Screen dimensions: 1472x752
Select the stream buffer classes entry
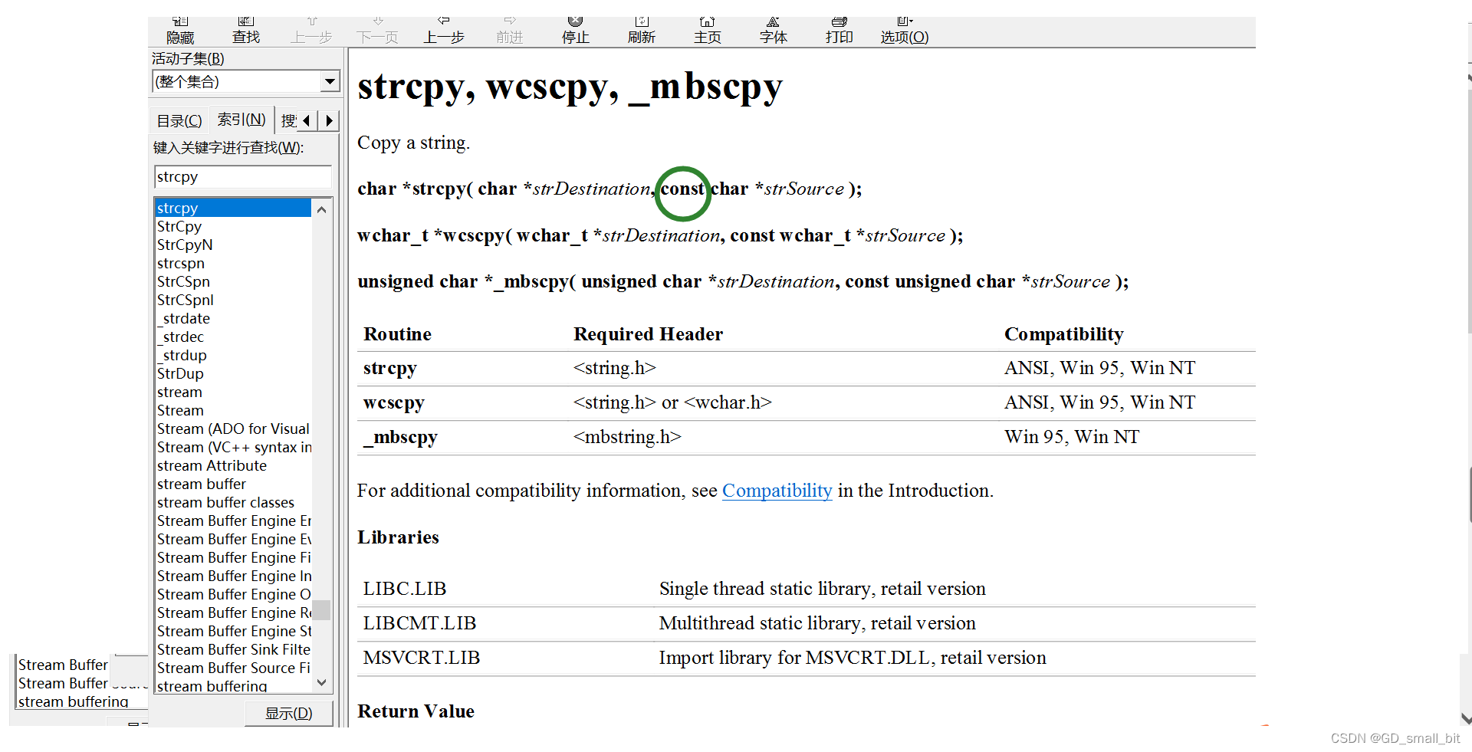pyautogui.click(x=225, y=502)
